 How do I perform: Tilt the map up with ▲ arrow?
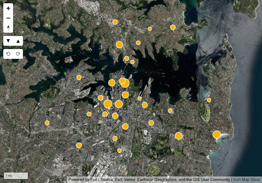click(18, 41)
